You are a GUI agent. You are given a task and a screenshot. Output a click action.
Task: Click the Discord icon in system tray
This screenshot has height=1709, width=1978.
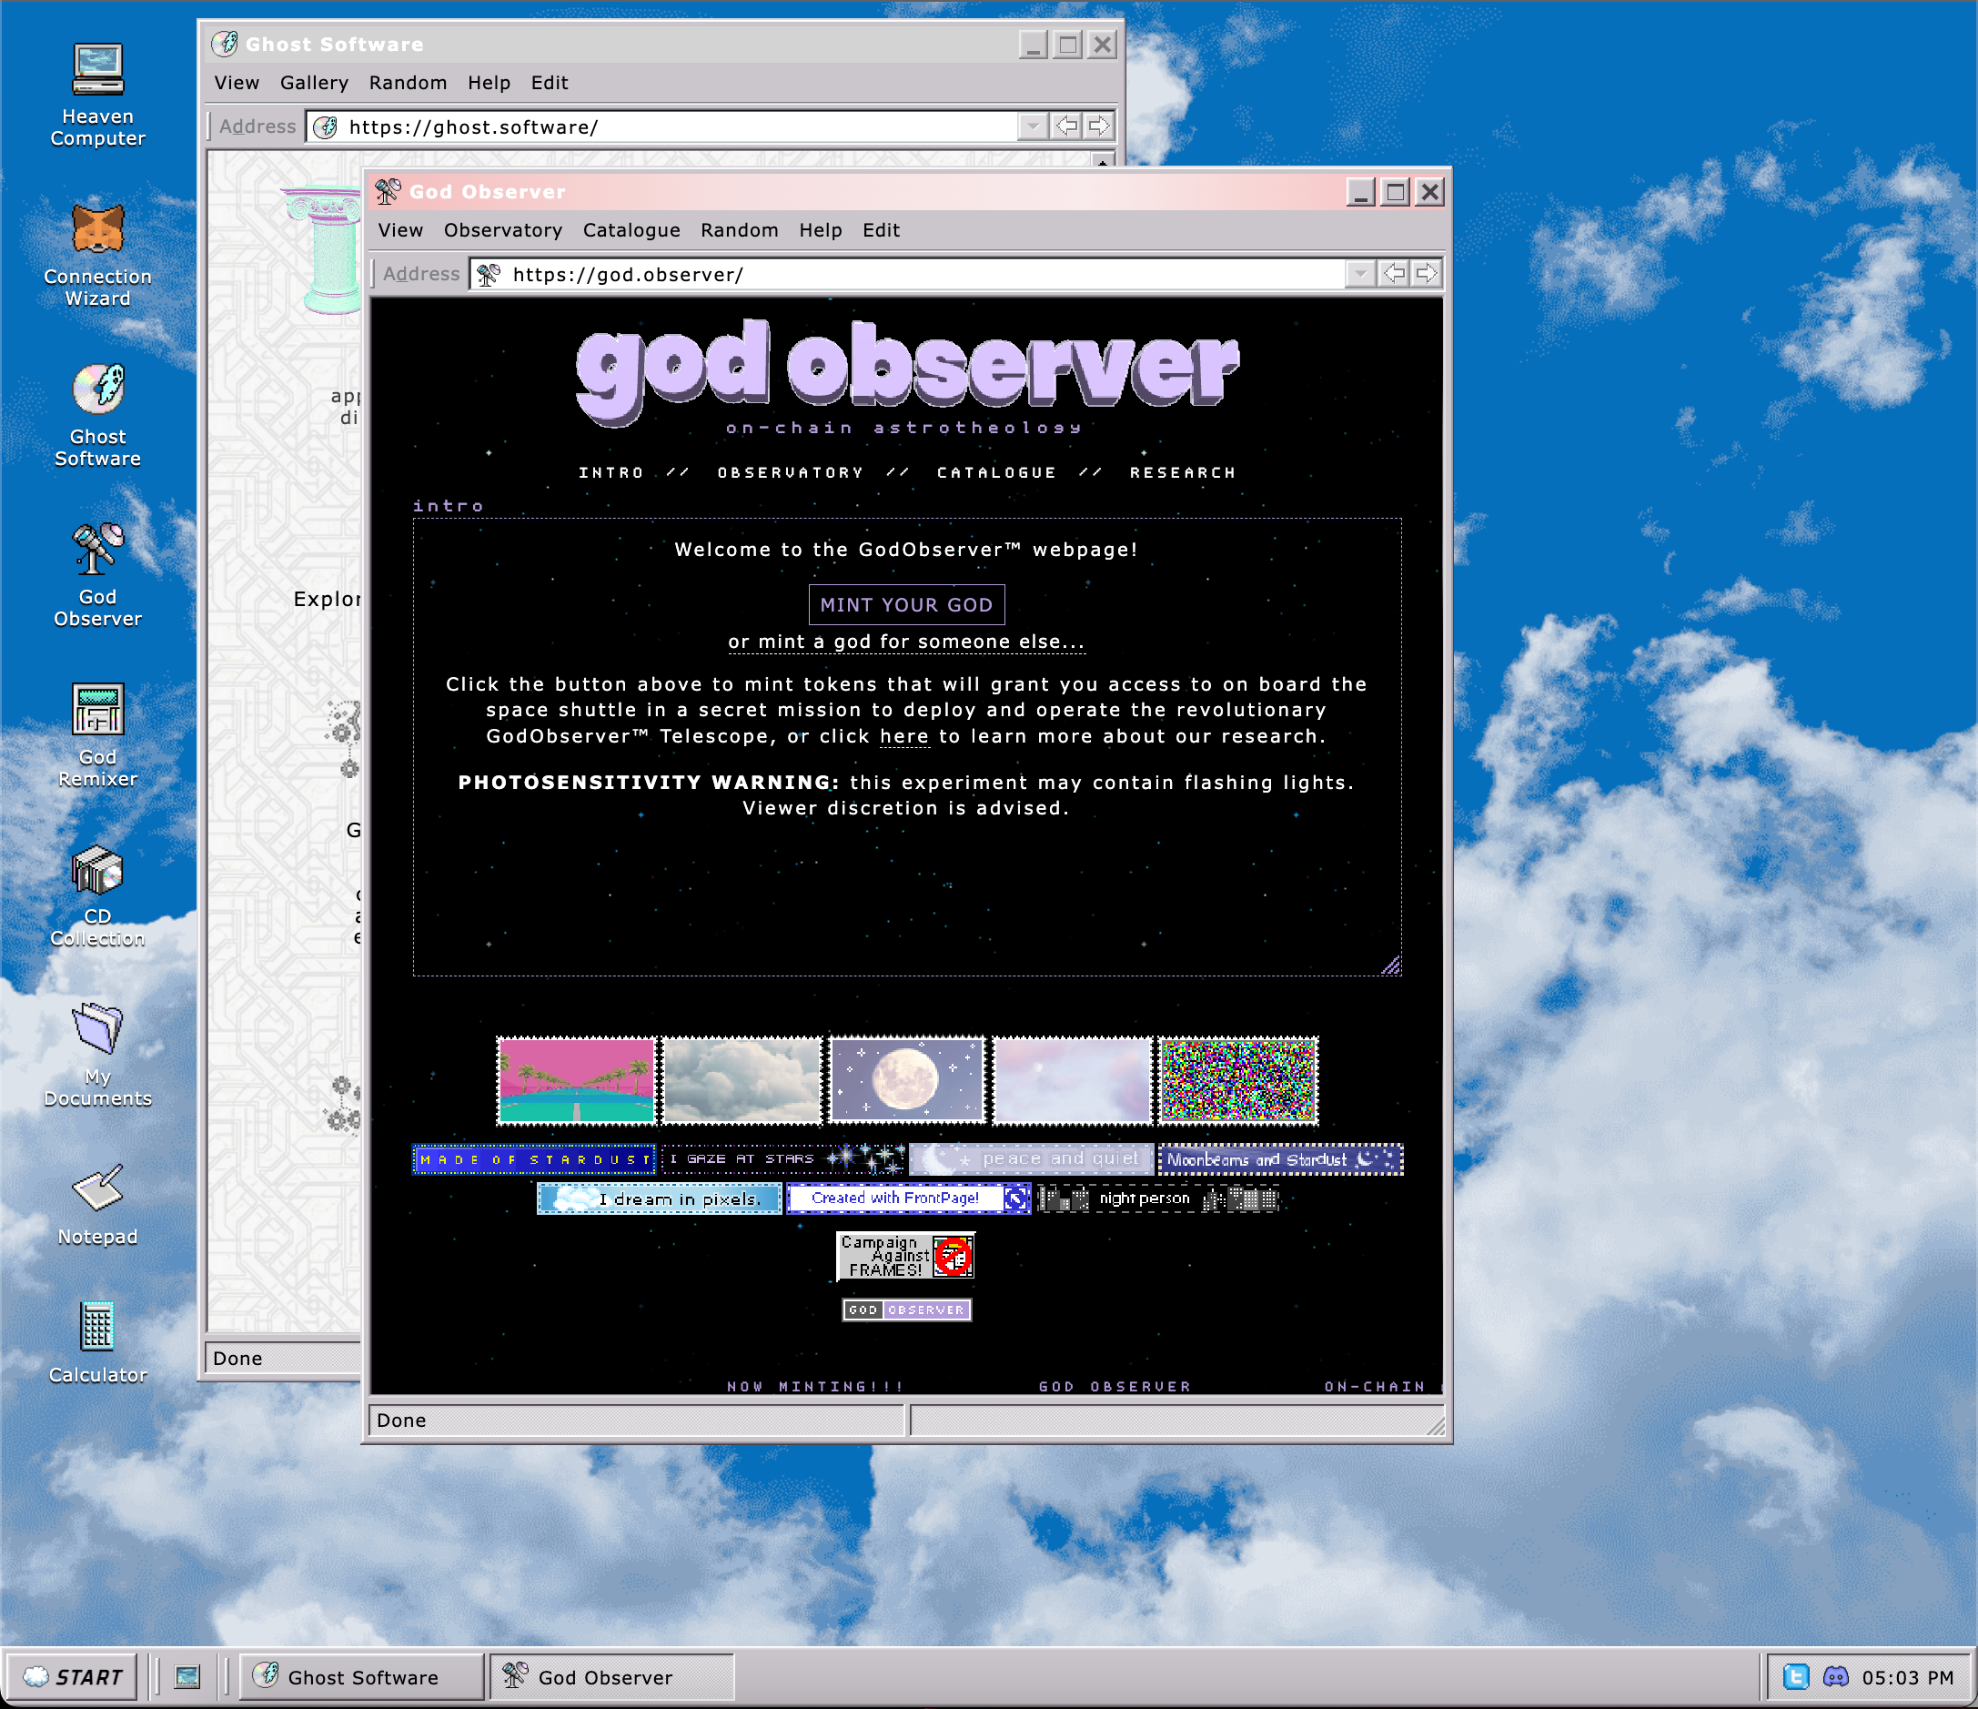1836,1677
